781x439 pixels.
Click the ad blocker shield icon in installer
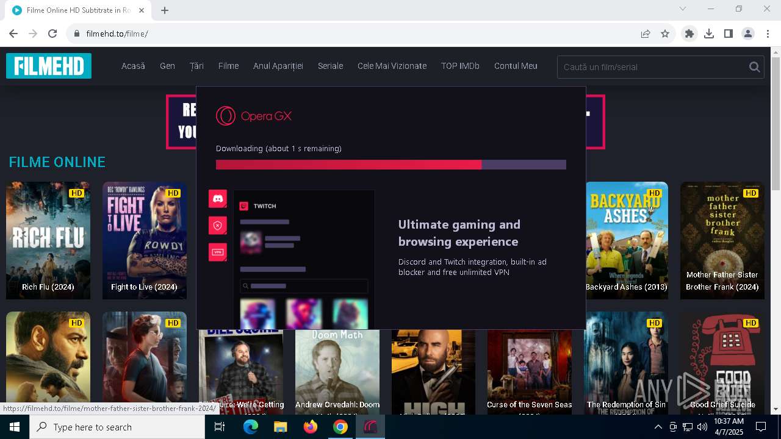[x=218, y=225]
